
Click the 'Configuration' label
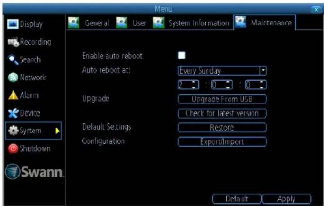click(103, 141)
